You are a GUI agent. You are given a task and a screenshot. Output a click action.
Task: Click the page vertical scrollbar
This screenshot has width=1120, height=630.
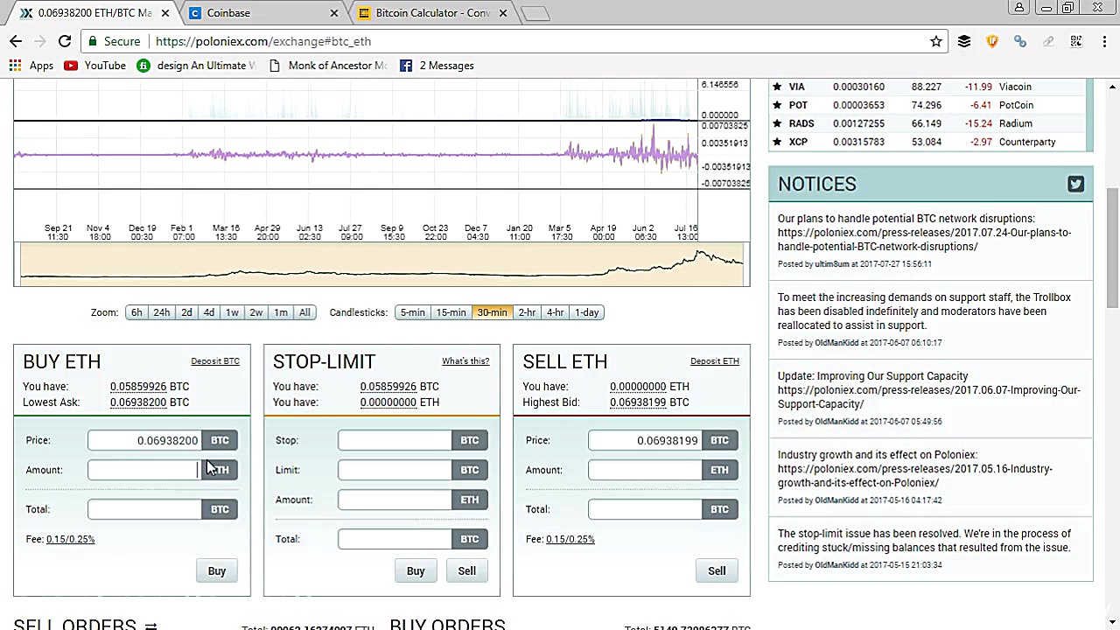1112,248
